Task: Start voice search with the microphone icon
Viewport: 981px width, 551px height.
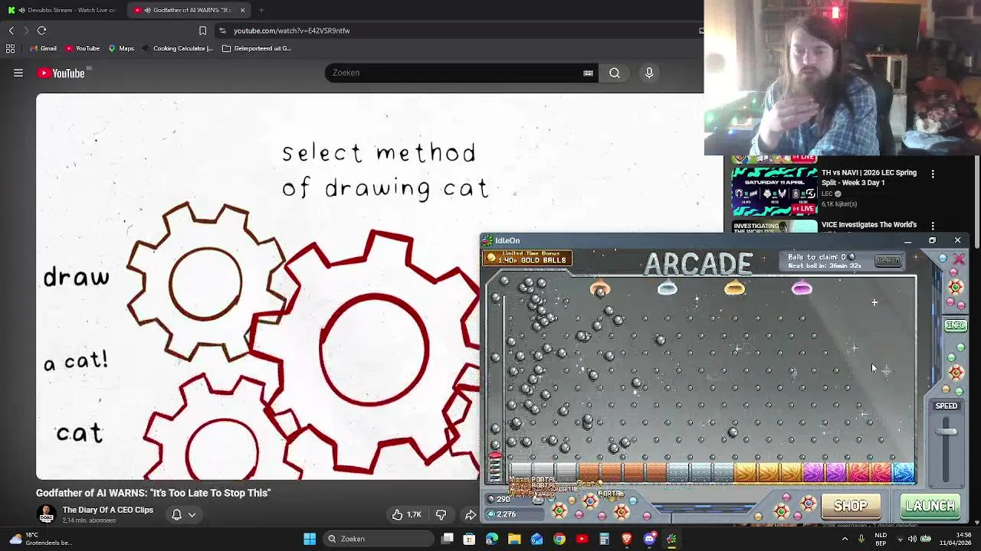Action: tap(649, 73)
